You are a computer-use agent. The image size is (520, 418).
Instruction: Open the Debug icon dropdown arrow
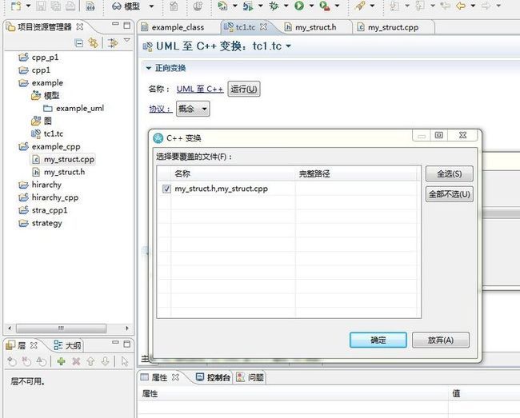click(286, 6)
